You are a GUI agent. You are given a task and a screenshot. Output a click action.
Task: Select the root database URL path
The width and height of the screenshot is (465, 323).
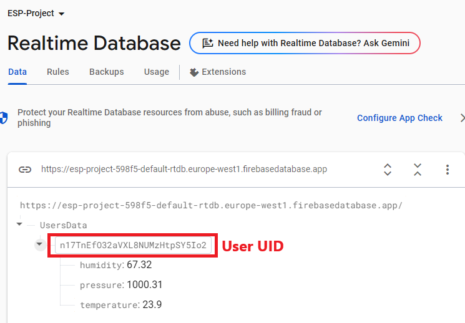pyautogui.click(x=211, y=205)
